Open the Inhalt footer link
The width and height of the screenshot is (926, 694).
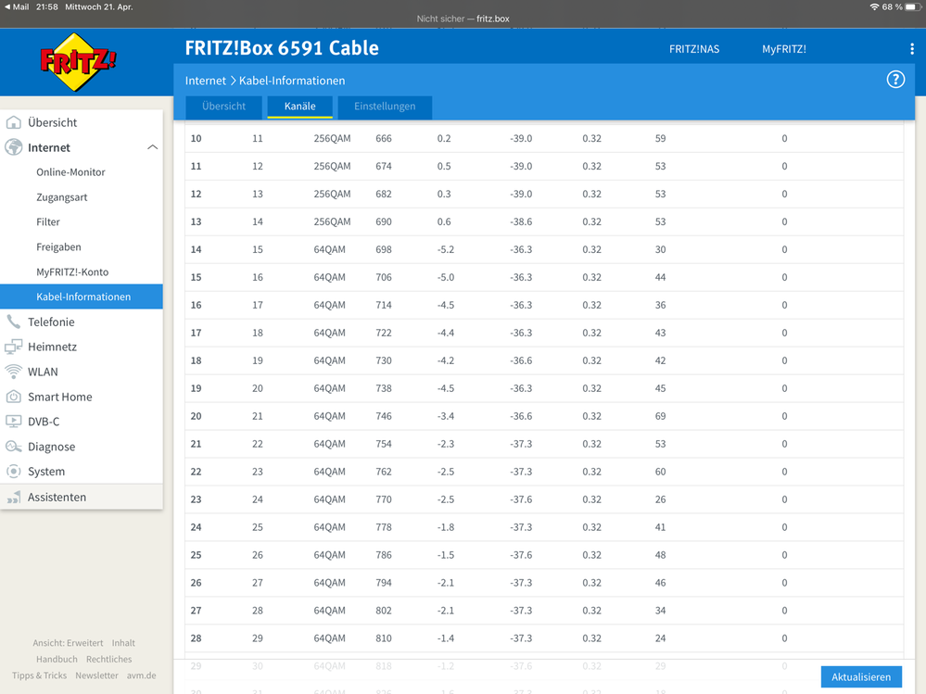[x=123, y=643]
